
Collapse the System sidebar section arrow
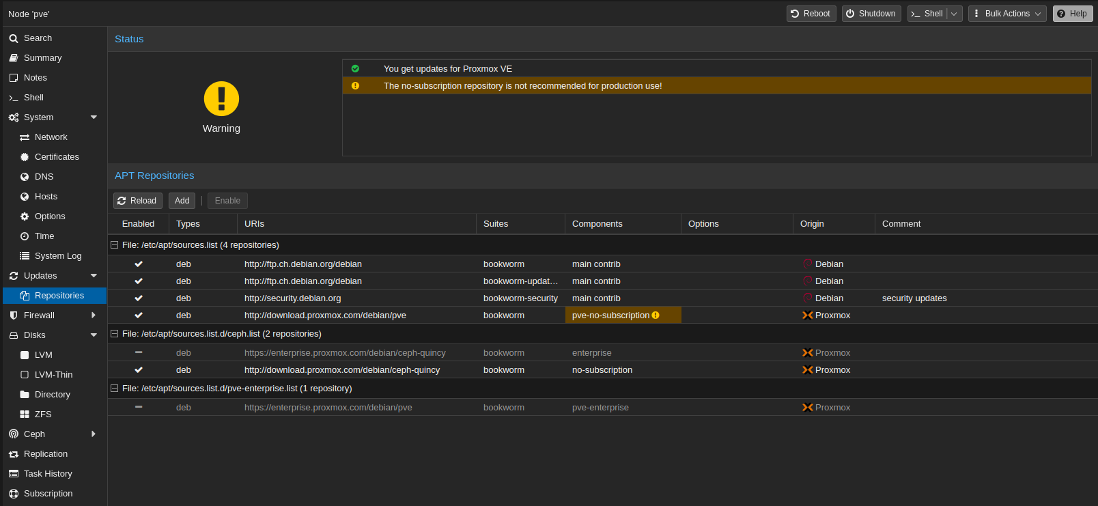tap(94, 117)
